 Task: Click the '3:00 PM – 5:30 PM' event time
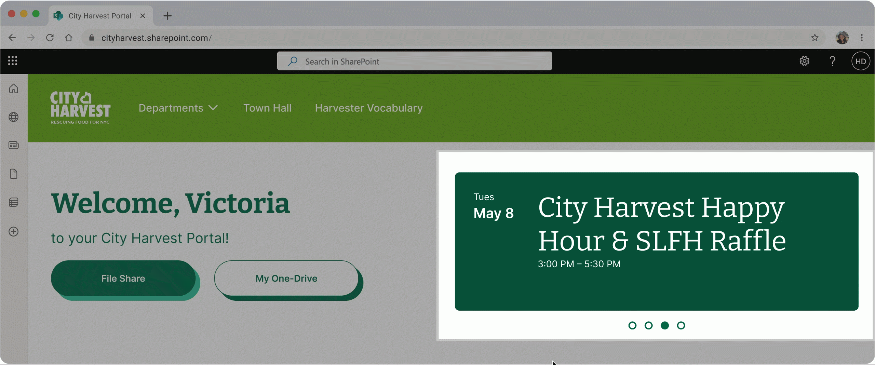(579, 264)
